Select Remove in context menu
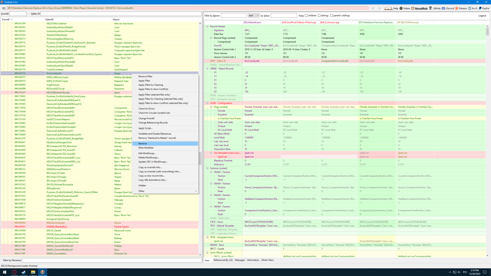The image size is (491, 276). [142, 144]
